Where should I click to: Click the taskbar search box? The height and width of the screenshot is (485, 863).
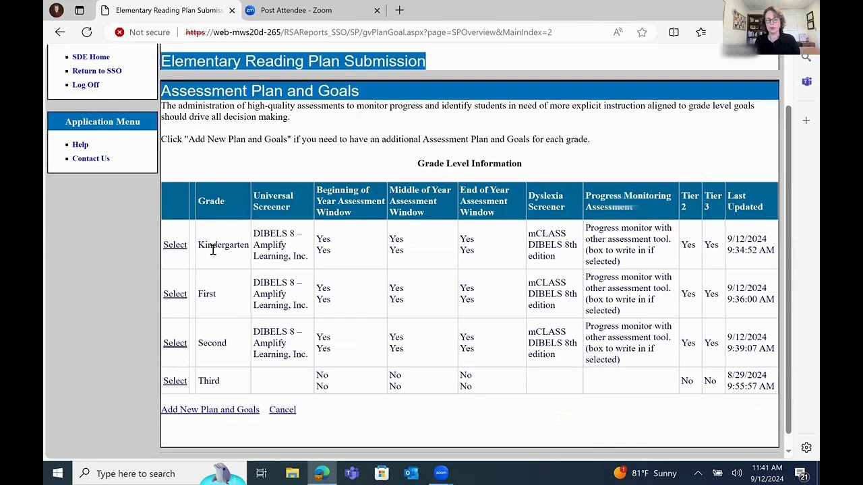(x=158, y=473)
